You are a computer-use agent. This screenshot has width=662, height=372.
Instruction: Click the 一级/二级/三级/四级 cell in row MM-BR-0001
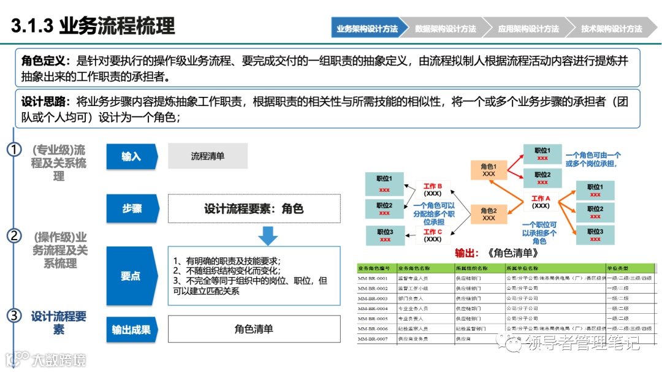(x=629, y=278)
